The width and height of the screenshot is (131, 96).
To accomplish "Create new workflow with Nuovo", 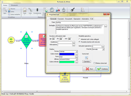I will 12,9.
